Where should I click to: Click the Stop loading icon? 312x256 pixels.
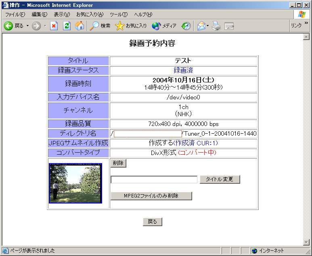(54, 26)
